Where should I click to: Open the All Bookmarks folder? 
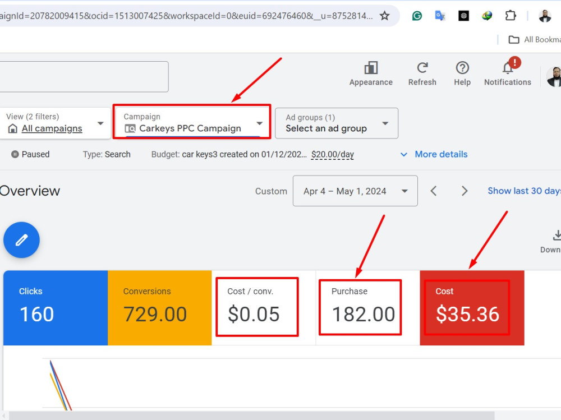(x=535, y=39)
